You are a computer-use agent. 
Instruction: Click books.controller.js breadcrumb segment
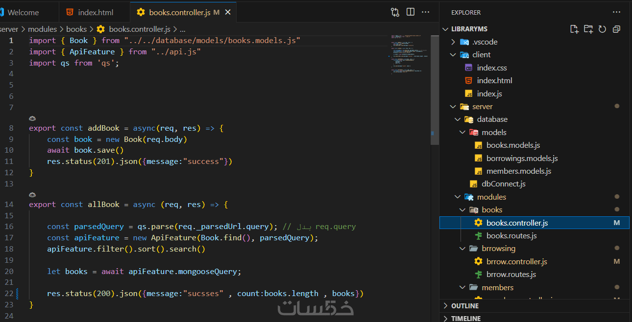pyautogui.click(x=140, y=29)
